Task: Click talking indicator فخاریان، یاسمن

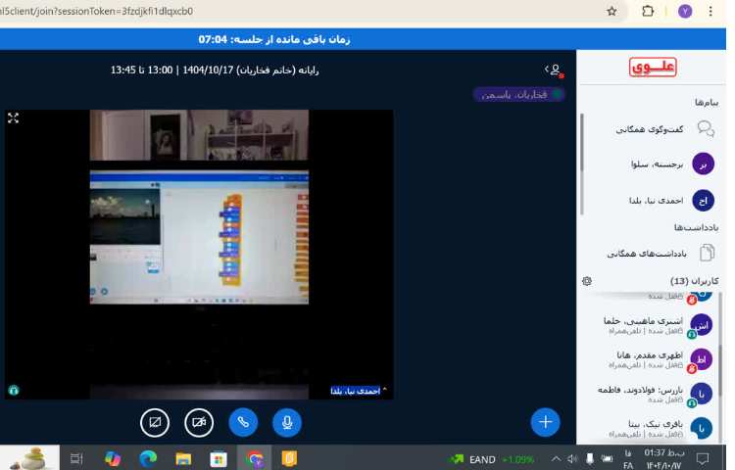Action: click(x=518, y=95)
